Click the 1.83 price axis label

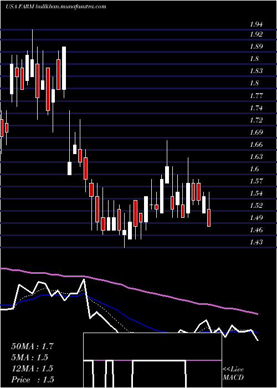point(256,71)
